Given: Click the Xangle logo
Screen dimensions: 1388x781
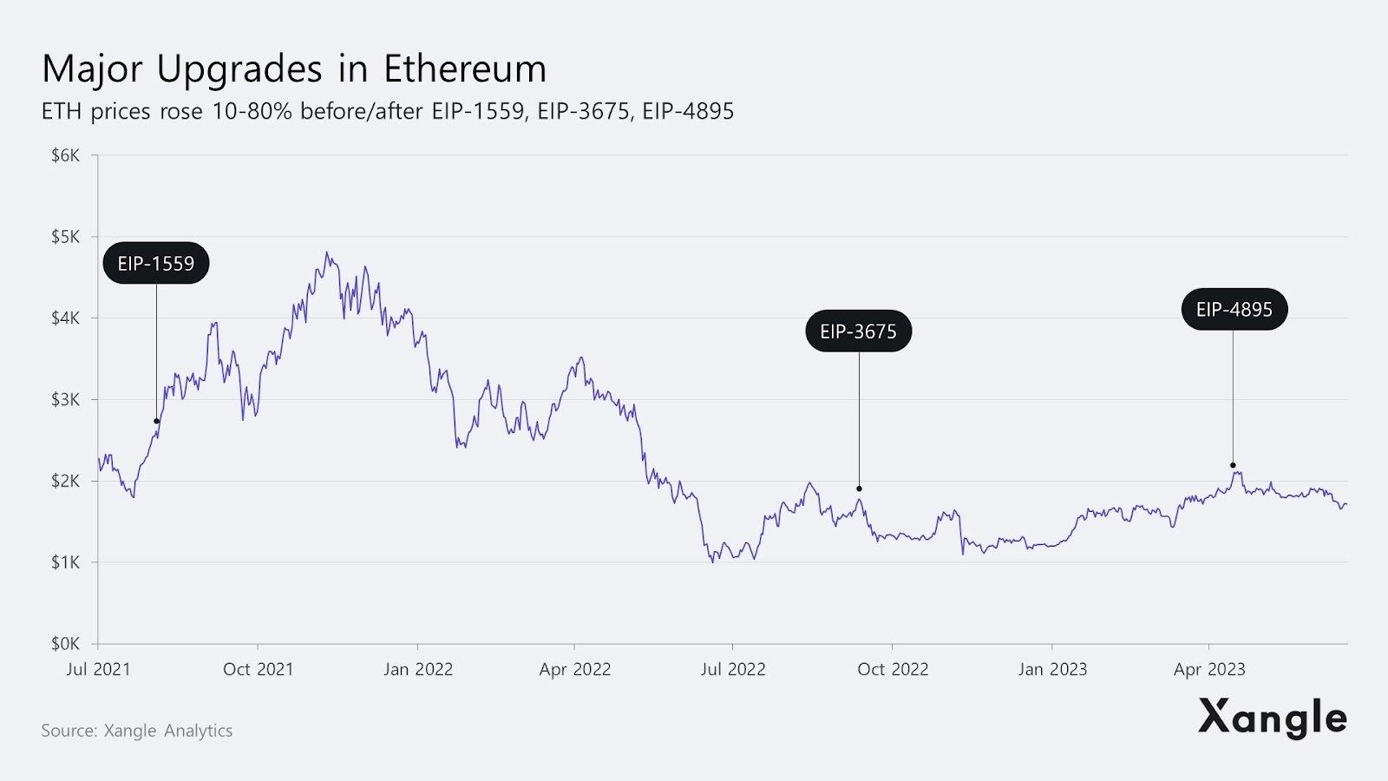Looking at the screenshot, I should coord(1272,719).
